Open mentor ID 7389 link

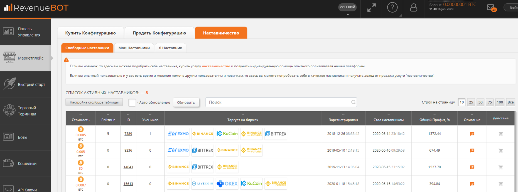128,134
